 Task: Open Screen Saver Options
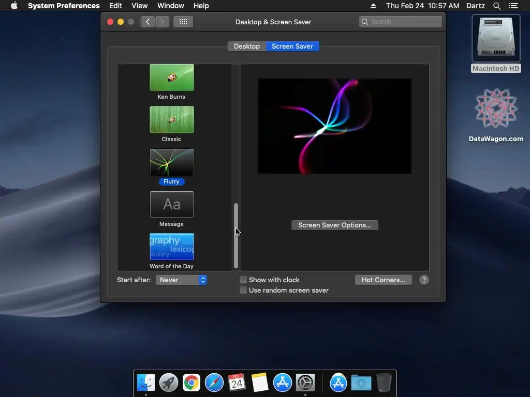[x=335, y=225]
